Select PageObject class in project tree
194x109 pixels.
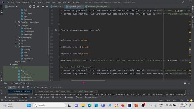[x=28, y=59]
